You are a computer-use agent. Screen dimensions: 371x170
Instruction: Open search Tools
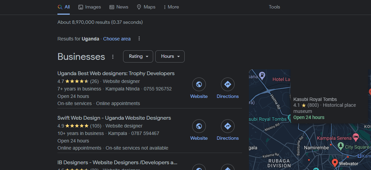275,7
